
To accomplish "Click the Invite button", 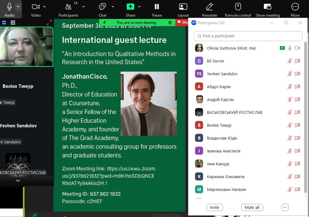I will [x=214, y=207].
